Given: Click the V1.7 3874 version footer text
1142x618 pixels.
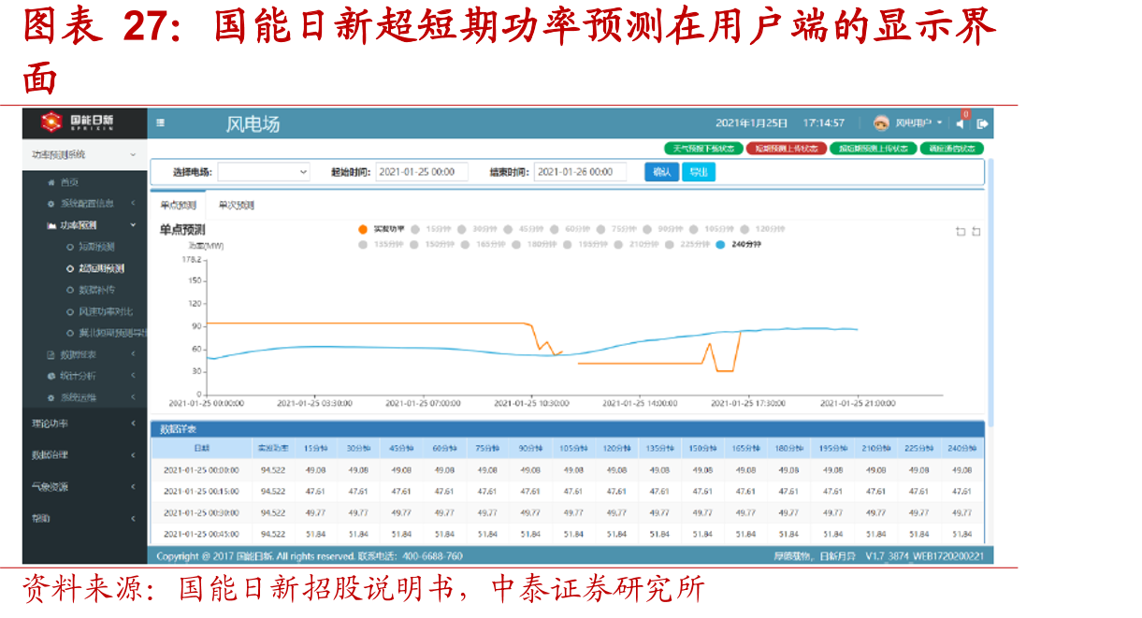Looking at the screenshot, I should click(924, 556).
